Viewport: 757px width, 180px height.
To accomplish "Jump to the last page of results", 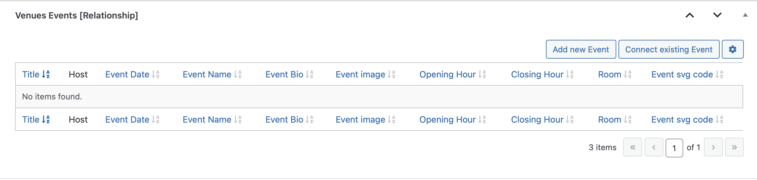I will coord(734,147).
